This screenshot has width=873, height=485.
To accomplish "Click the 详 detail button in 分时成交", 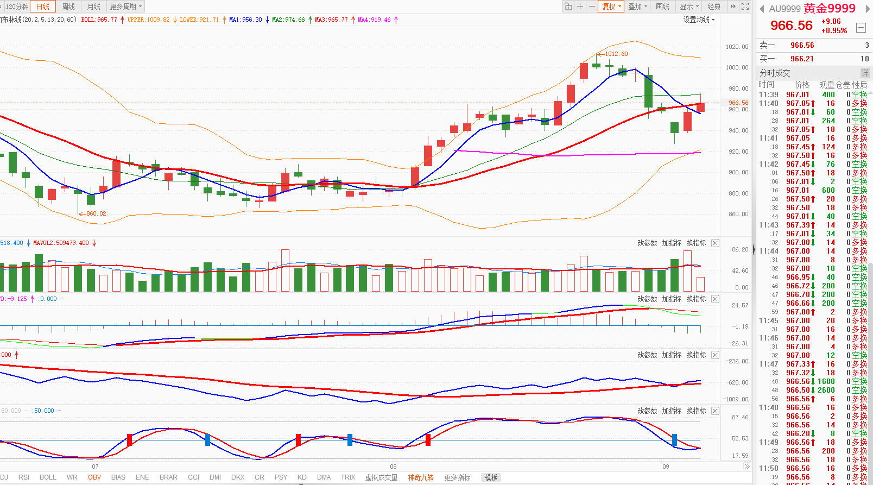I will click(x=864, y=73).
